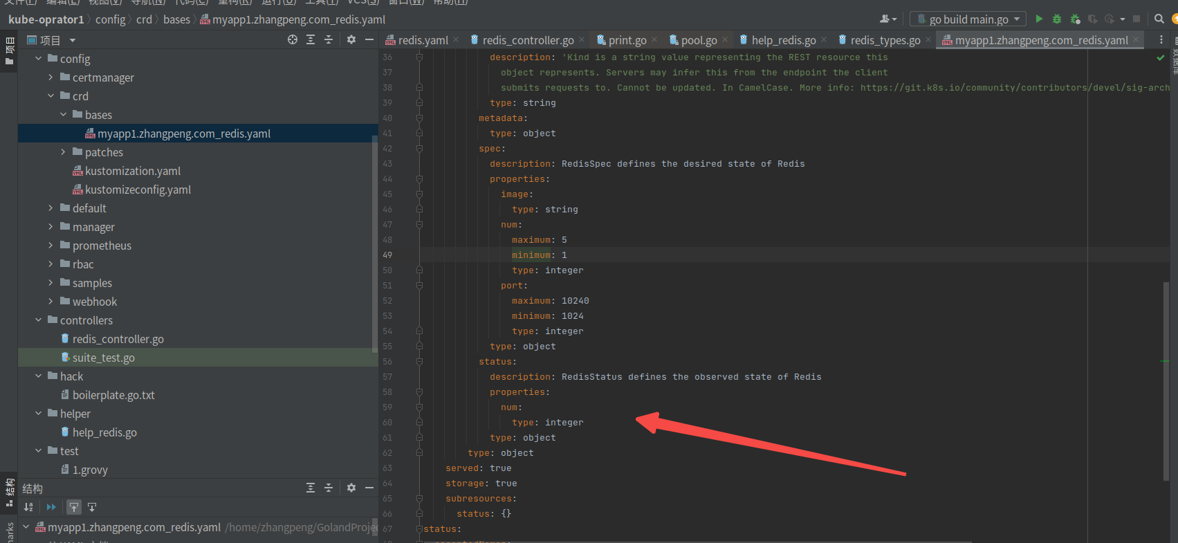Screen dimensions: 1178x543
Task: Collapse the config folder
Action: (x=39, y=59)
